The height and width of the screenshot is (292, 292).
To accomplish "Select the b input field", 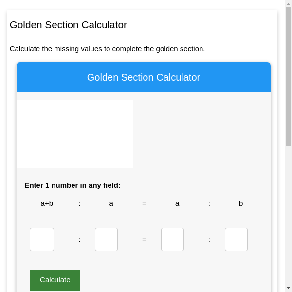I will (x=236, y=239).
